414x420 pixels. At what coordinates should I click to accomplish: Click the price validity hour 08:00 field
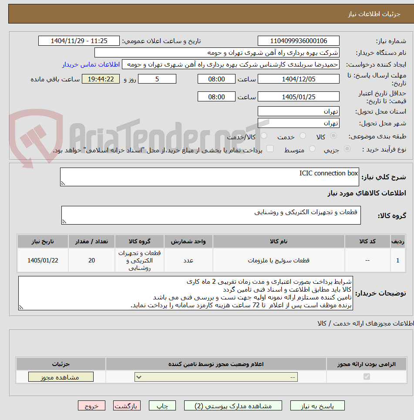tap(216, 97)
